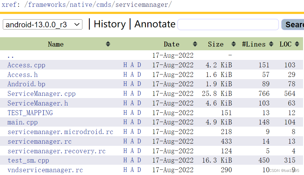The width and height of the screenshot is (304, 175).
Task: Focus the search text field
Action: pos(228,25)
